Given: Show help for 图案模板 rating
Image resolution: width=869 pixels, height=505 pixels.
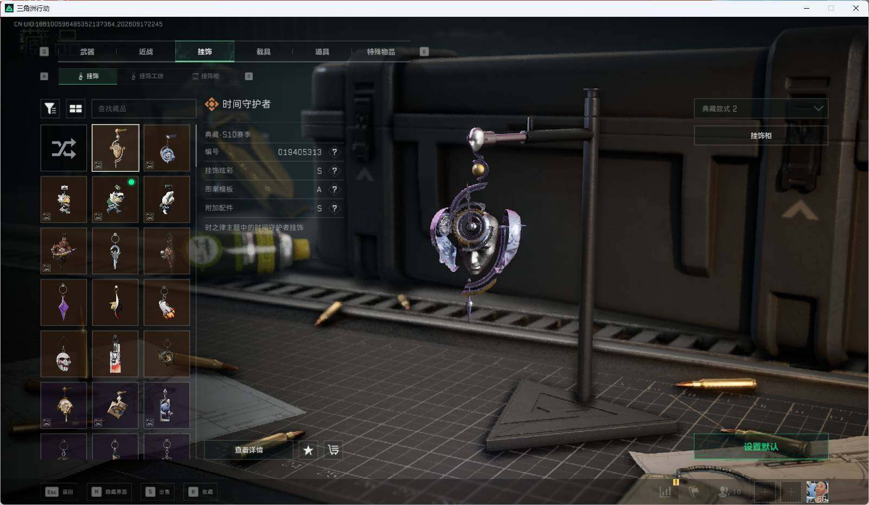Looking at the screenshot, I should click(335, 190).
